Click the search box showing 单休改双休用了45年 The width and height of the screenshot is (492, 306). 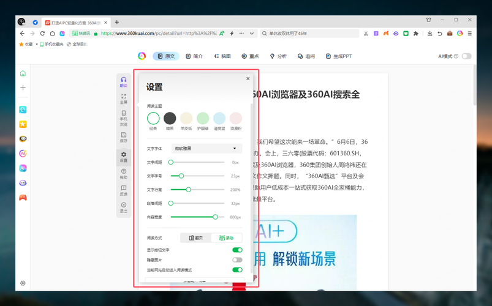309,33
